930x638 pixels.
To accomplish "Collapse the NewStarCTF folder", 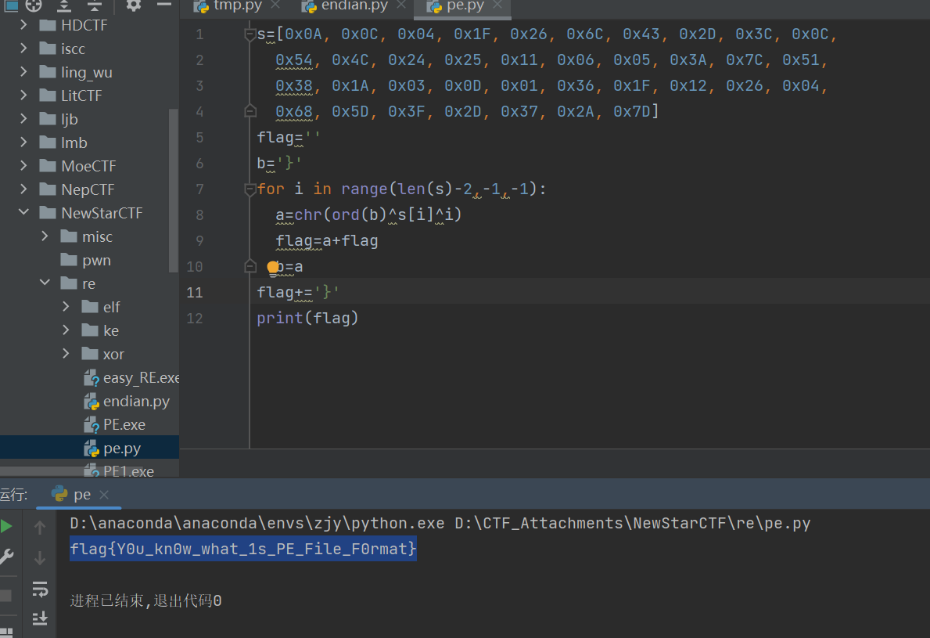I will (x=24, y=213).
